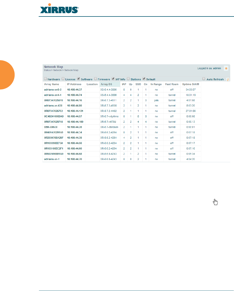Uncheck the Default checkbox

pos(144,79)
